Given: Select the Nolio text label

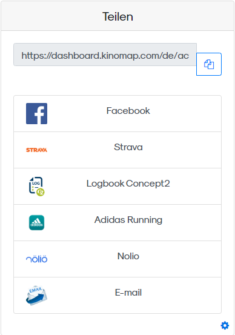Looking at the screenshot, I should pyautogui.click(x=128, y=256).
